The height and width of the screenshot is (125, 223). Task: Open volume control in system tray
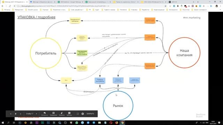tap(203, 123)
